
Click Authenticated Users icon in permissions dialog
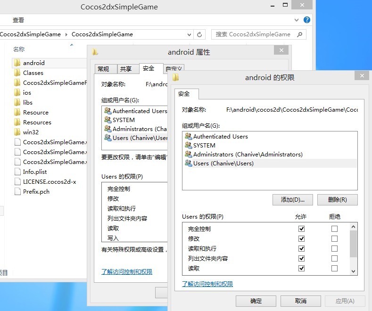(x=189, y=136)
